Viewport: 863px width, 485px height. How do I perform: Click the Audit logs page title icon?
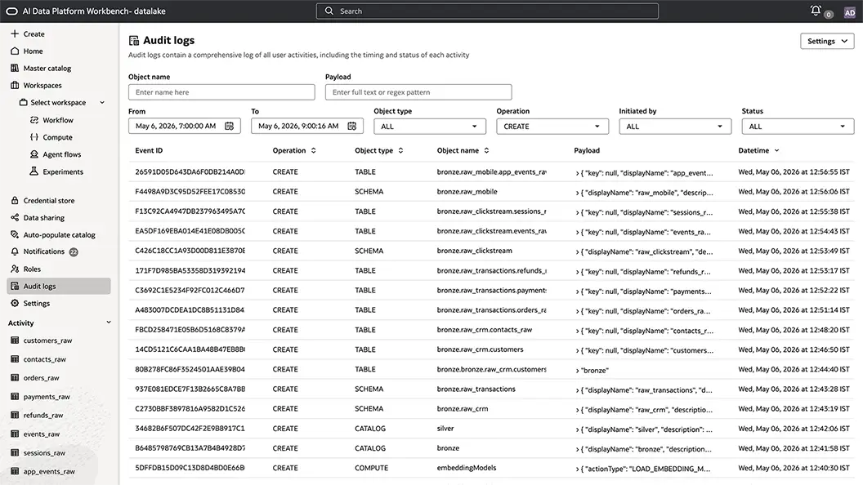click(x=134, y=41)
